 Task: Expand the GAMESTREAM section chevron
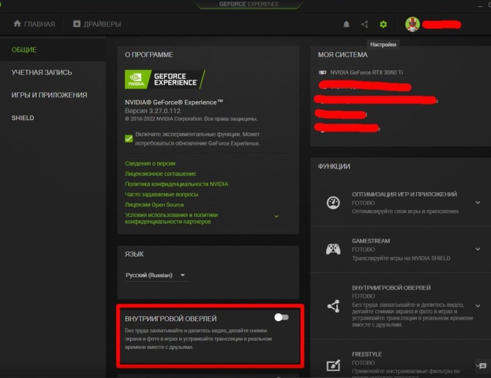click(x=478, y=249)
